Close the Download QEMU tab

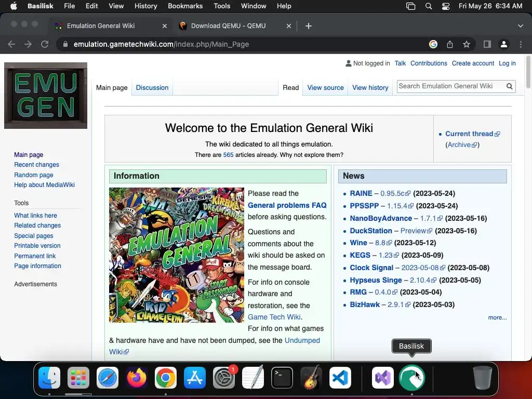tap(289, 26)
